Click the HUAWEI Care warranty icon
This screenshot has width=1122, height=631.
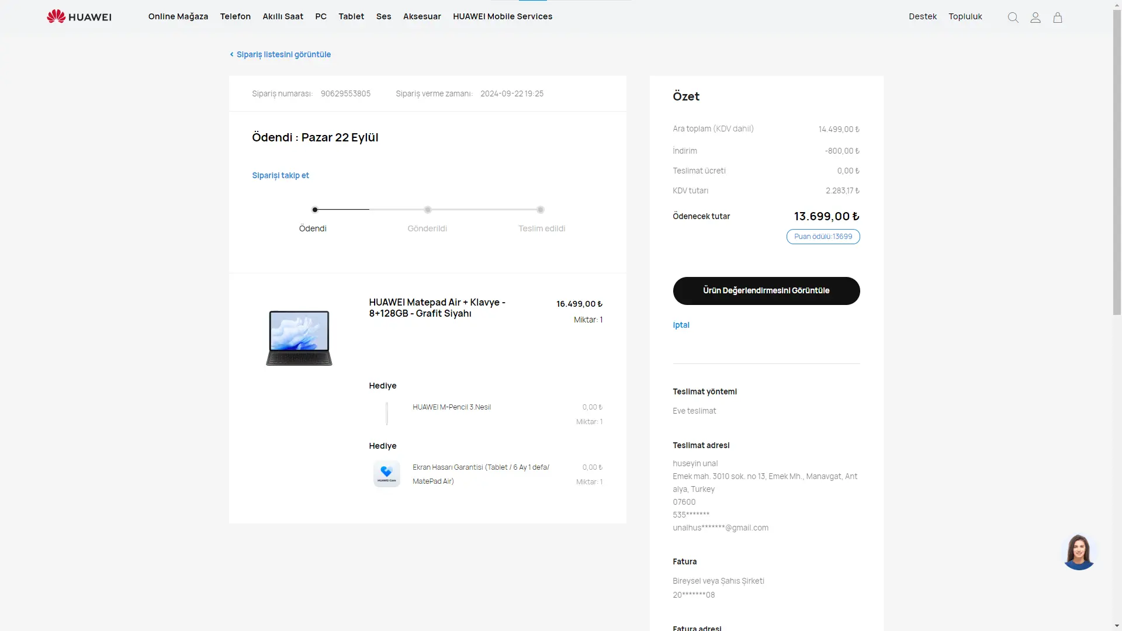386,474
